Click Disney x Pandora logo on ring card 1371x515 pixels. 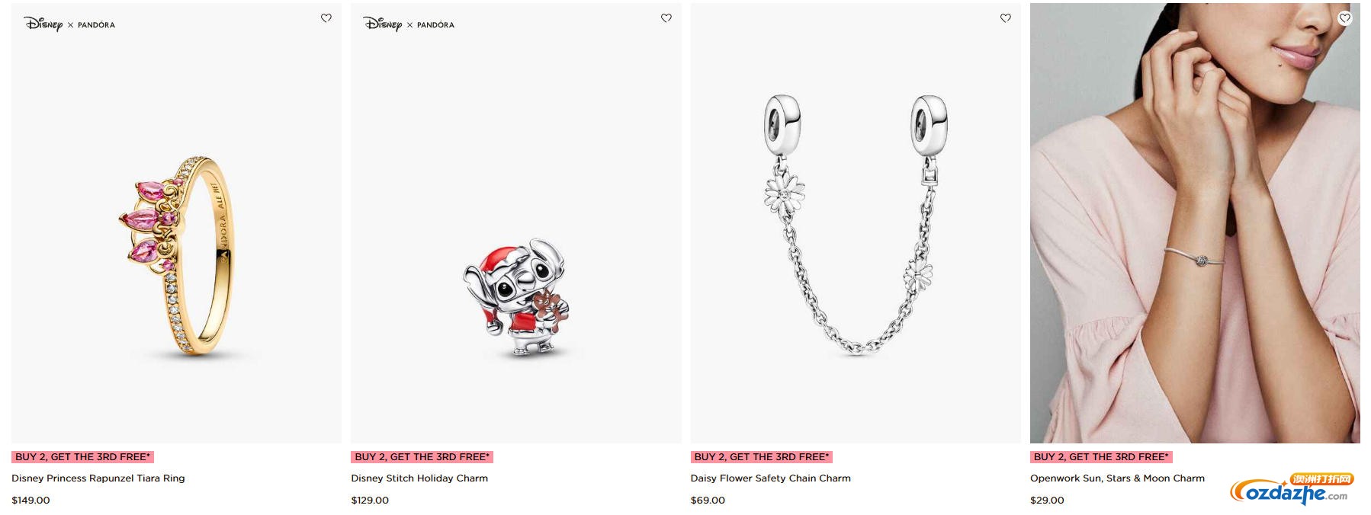(x=69, y=24)
